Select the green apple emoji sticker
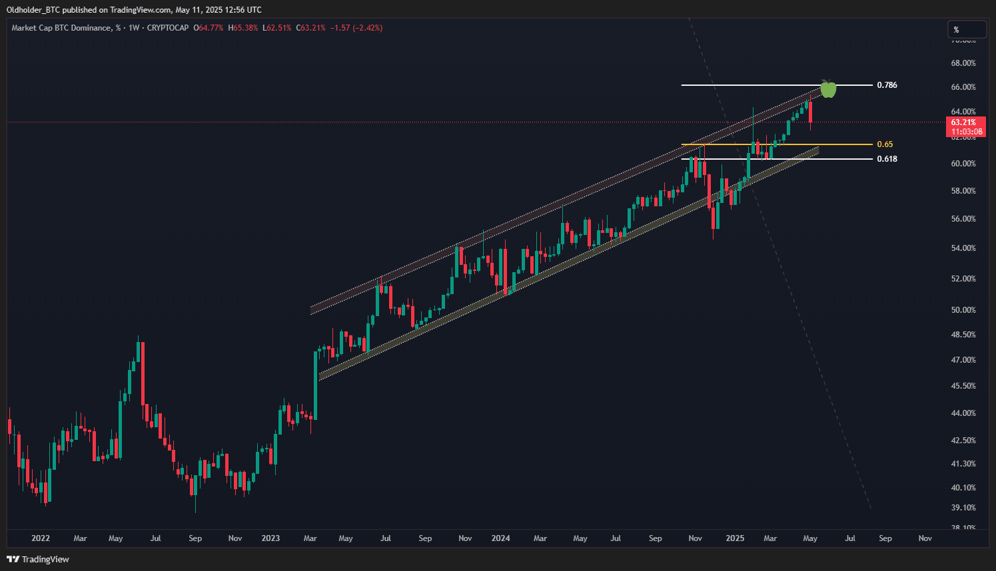 tap(827, 89)
